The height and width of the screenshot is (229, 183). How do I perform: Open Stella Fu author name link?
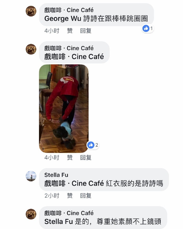click(56, 175)
